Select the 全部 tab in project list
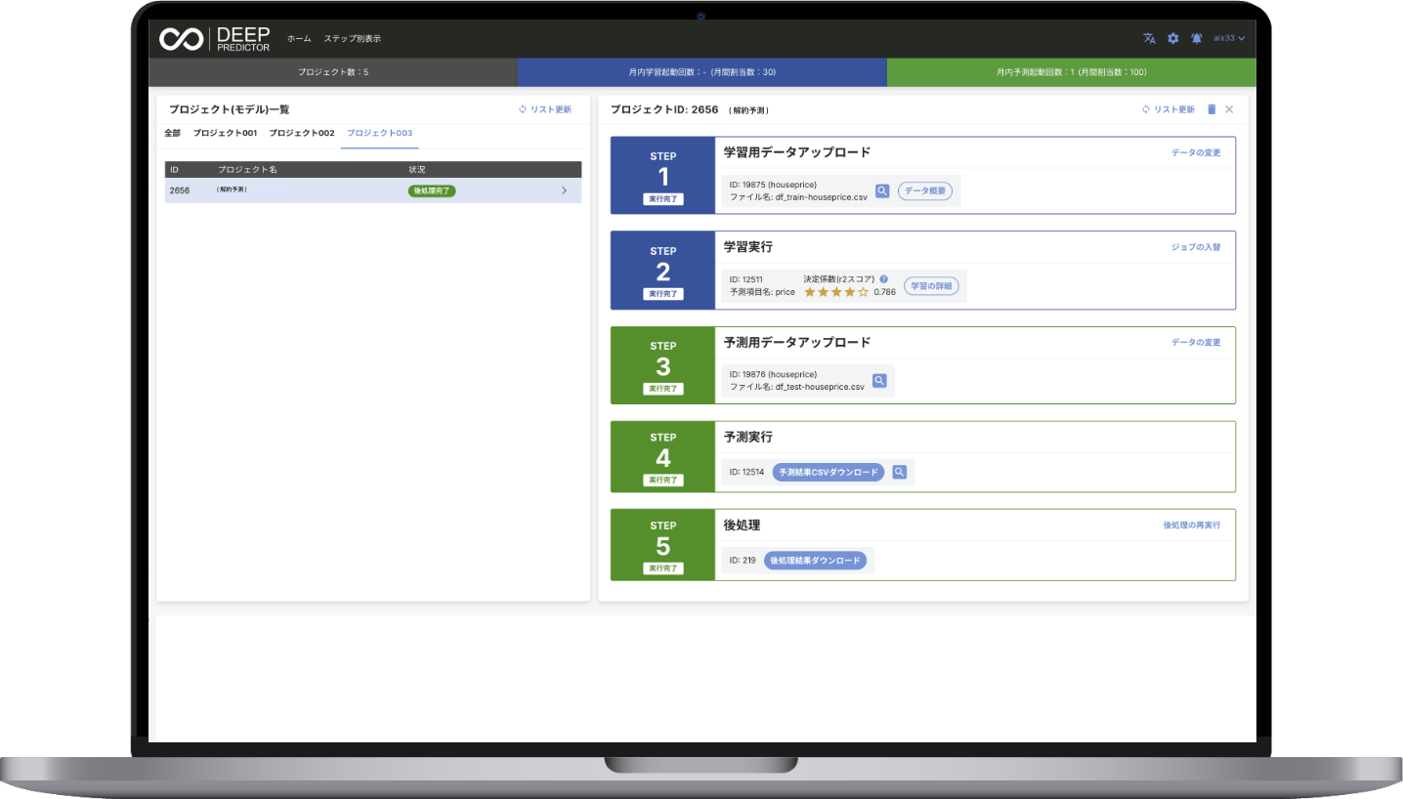 coord(172,133)
